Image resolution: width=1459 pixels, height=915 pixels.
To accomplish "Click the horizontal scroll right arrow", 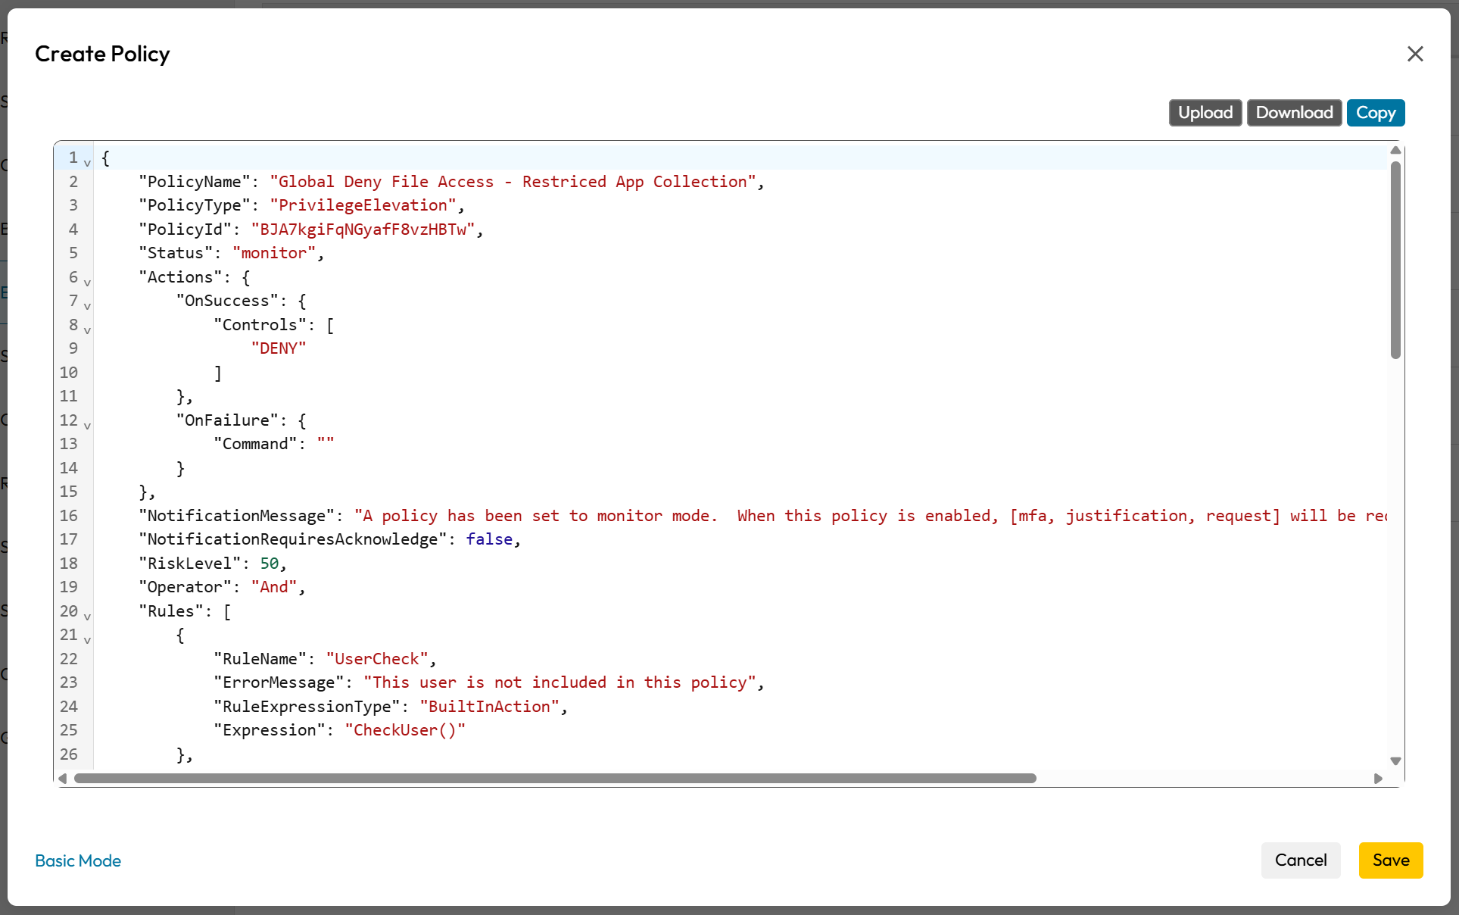I will [x=1378, y=779].
